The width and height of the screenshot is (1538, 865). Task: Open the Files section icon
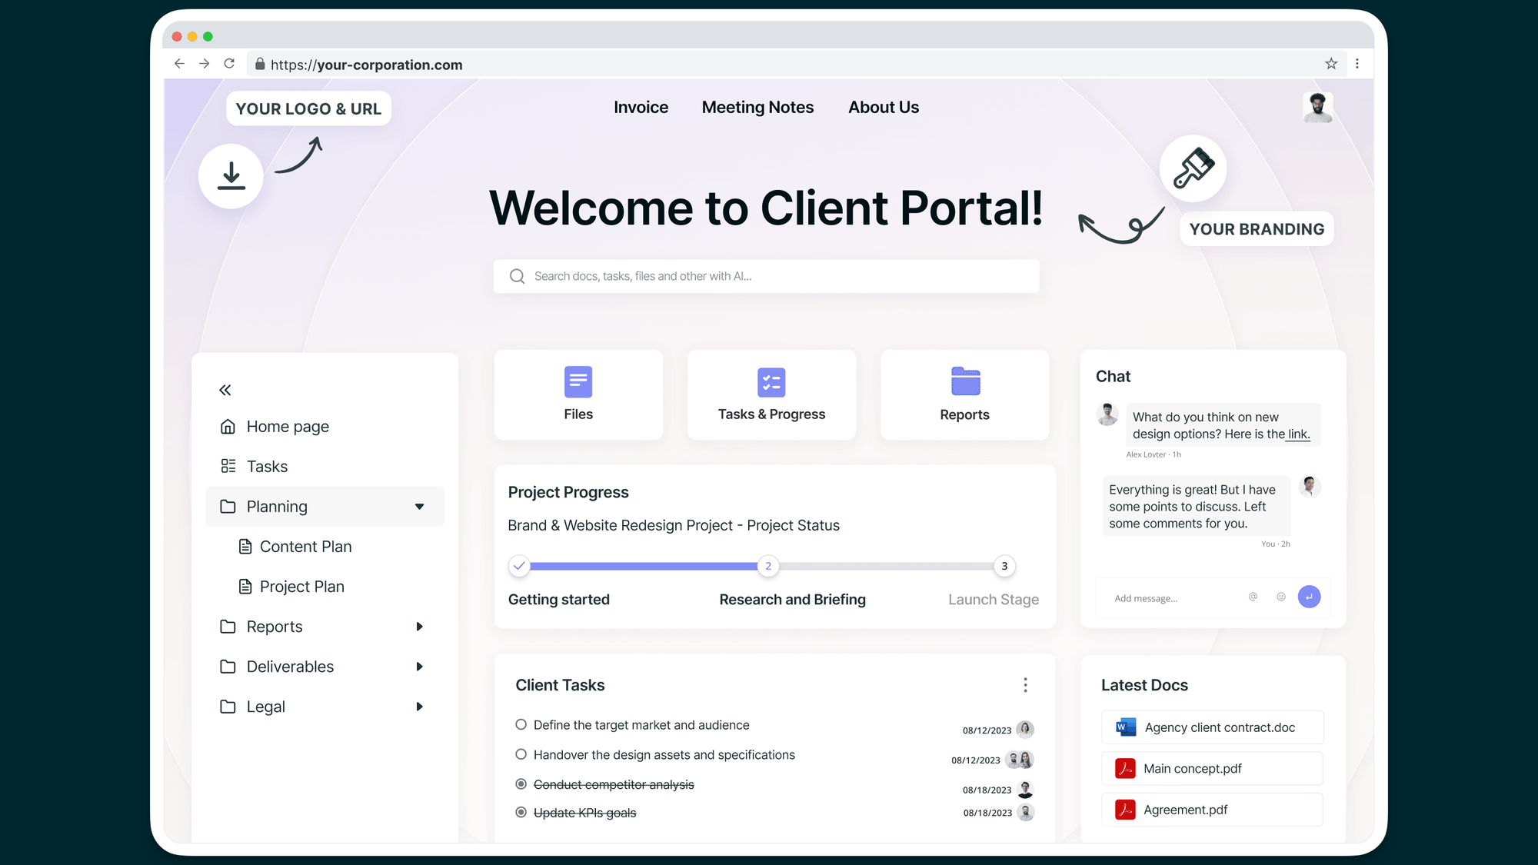(x=578, y=381)
